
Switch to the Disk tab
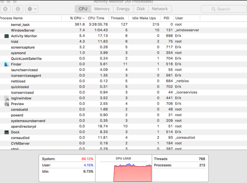click(141, 9)
